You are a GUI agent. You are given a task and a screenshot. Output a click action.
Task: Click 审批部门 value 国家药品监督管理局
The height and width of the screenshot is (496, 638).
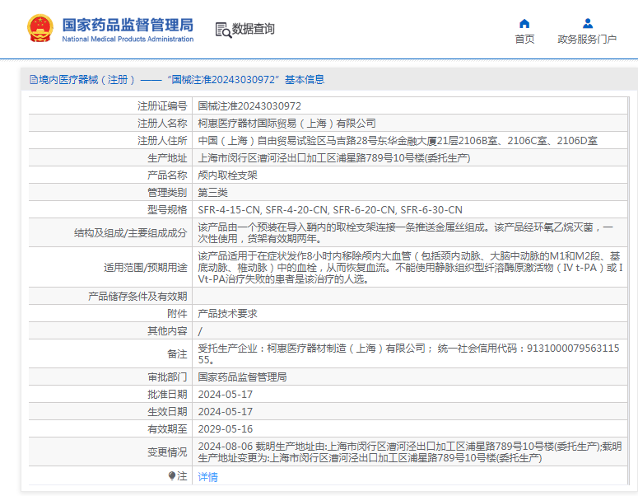tap(242, 377)
